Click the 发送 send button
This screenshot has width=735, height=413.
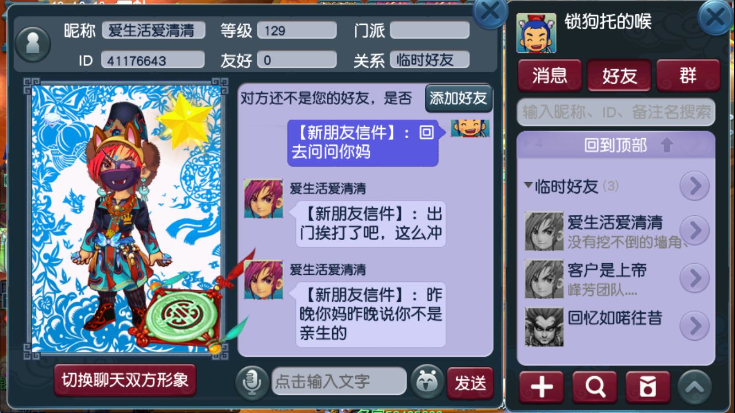tap(471, 383)
